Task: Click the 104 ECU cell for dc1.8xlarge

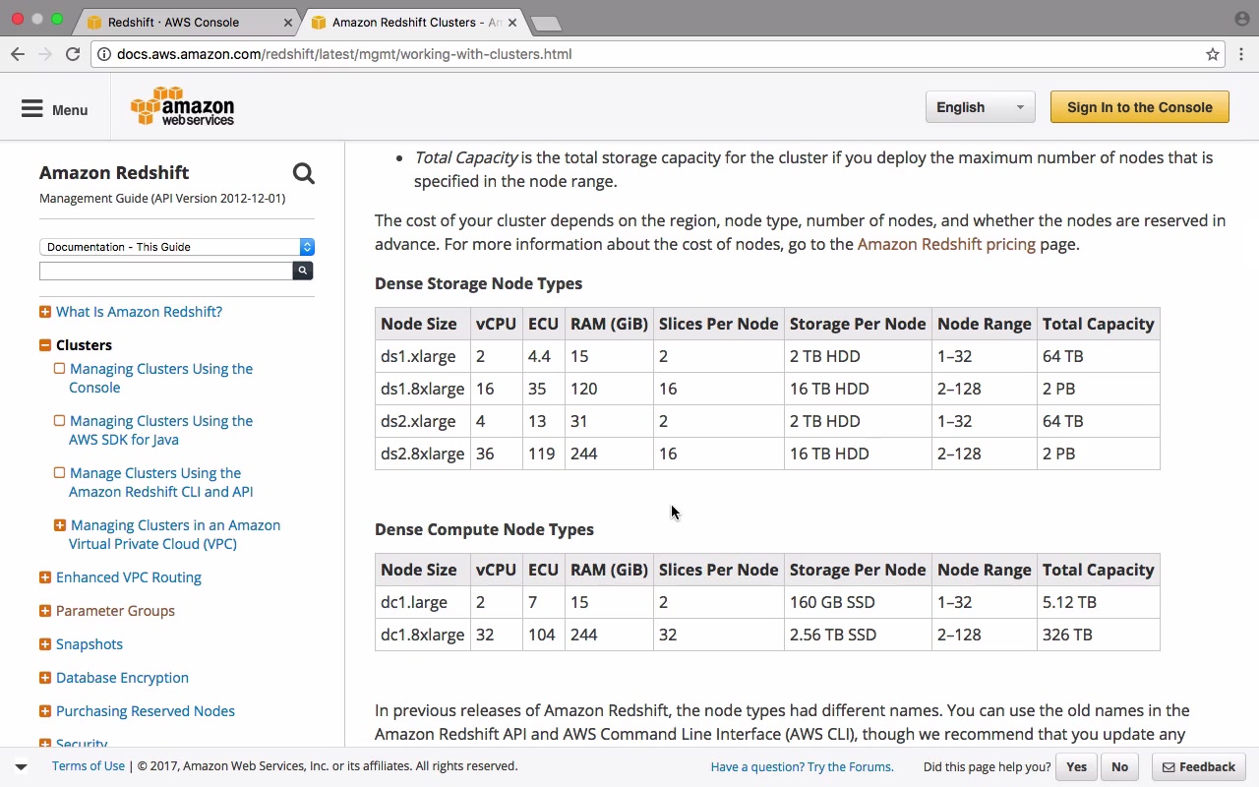Action: point(543,635)
